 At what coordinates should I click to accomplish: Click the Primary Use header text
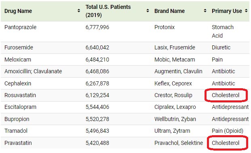pyautogui.click(x=227, y=11)
